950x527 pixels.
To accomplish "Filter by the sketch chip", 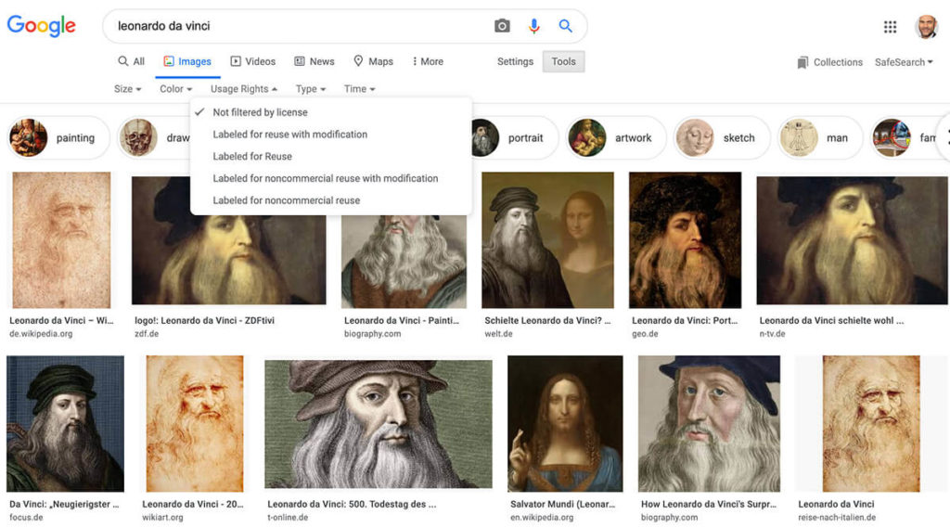I will point(722,138).
